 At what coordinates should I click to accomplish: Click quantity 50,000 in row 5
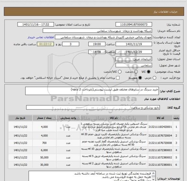pyautogui.click(x=44, y=158)
